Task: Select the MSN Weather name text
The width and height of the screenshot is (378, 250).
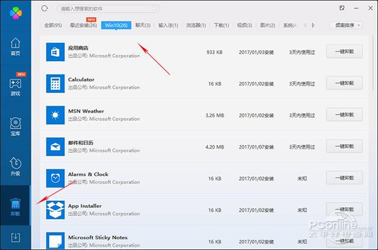Action: [x=86, y=111]
